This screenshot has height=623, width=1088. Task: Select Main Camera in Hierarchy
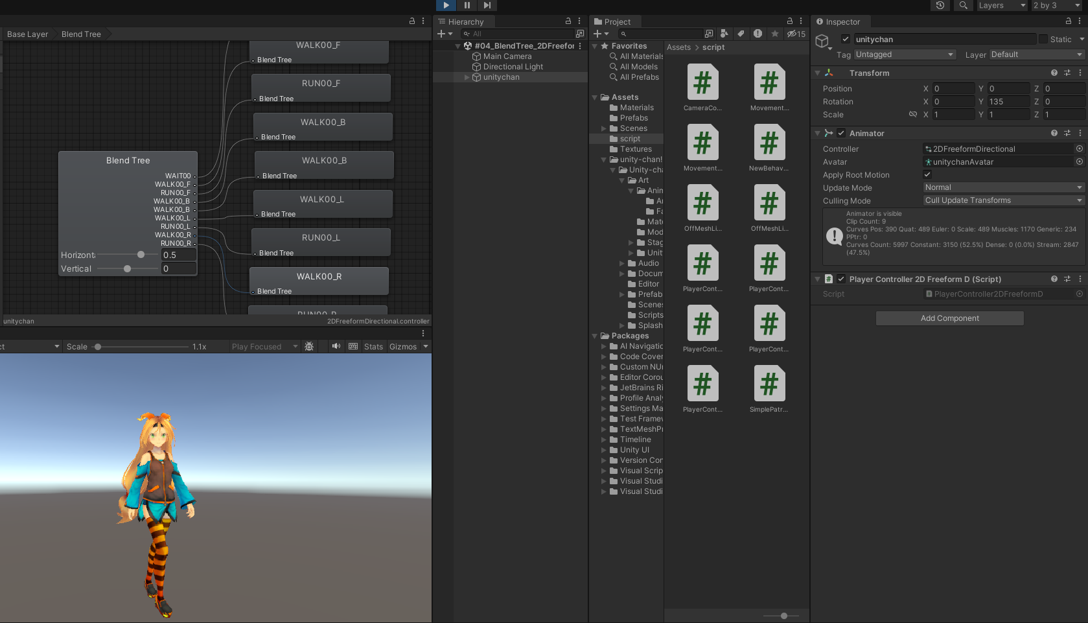tap(507, 56)
